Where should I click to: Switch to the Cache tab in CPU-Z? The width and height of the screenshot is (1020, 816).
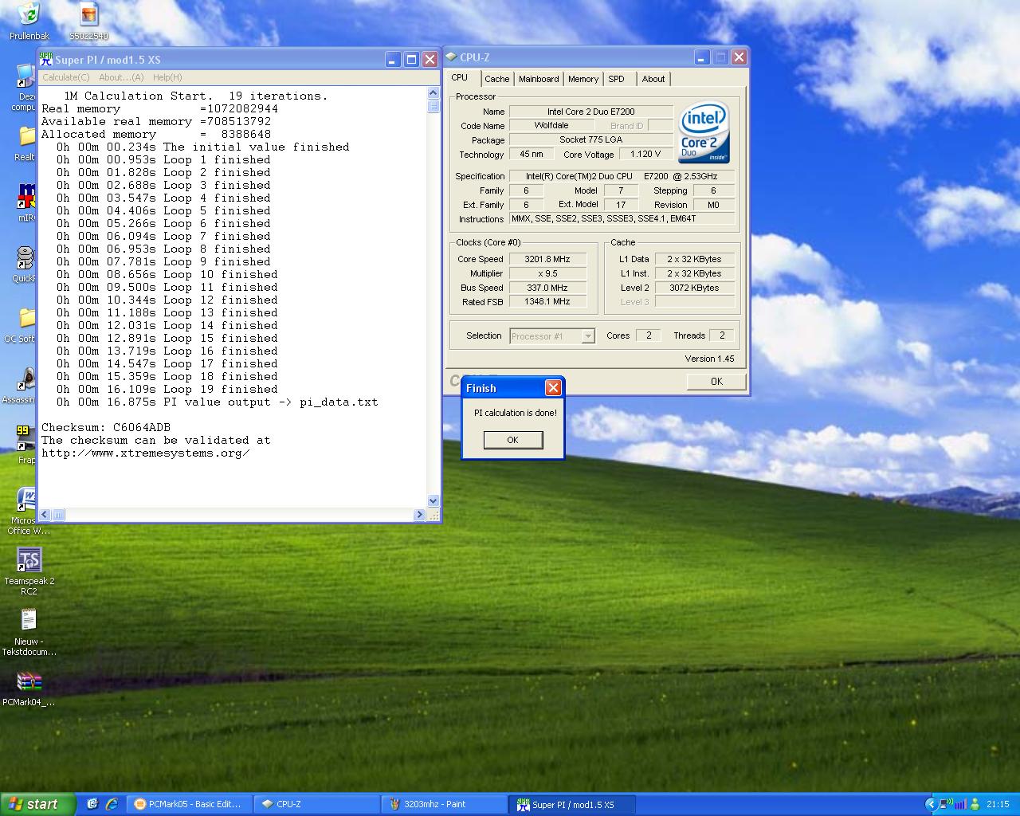click(x=496, y=79)
